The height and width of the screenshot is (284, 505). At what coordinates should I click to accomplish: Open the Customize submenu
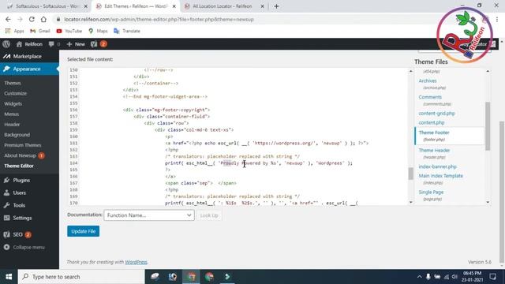pyautogui.click(x=16, y=93)
